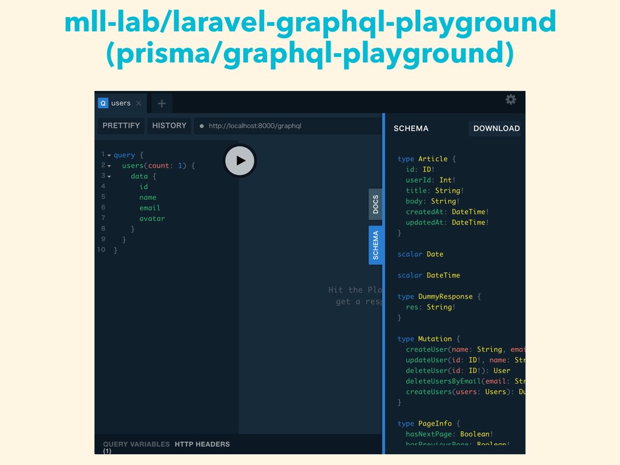Click 'hasNextPage' field in schema
The image size is (620, 465).
(x=429, y=434)
